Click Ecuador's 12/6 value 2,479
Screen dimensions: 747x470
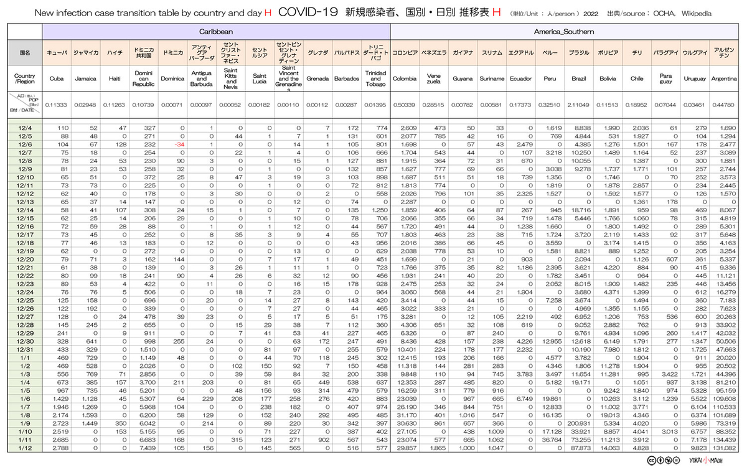pyautogui.click(x=525, y=144)
